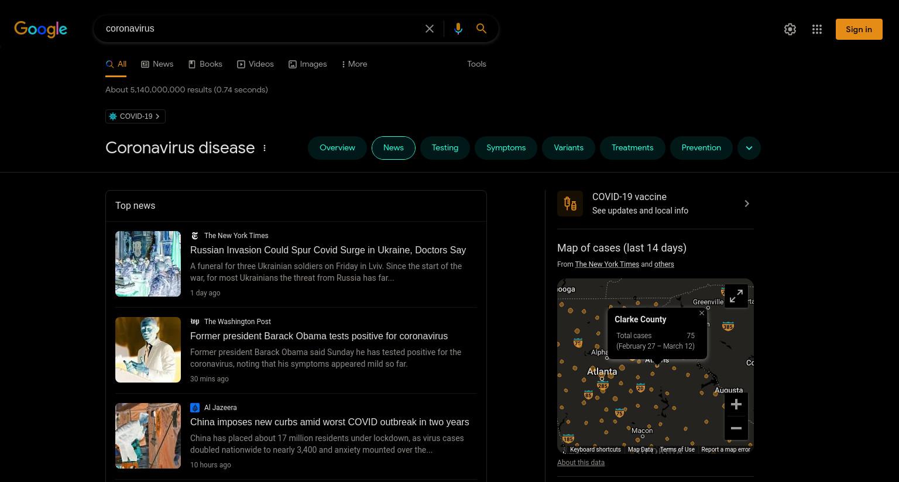899x482 pixels.
Task: Click the Washington Post source icon
Action: (x=195, y=322)
